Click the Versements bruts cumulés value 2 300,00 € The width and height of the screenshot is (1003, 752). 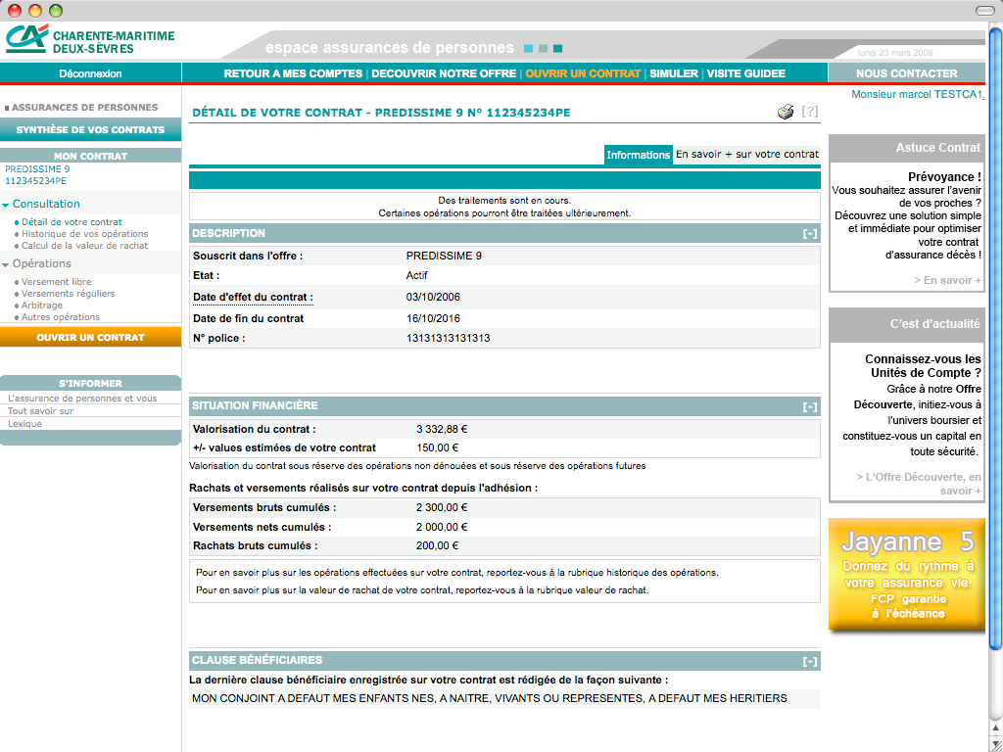(x=442, y=508)
